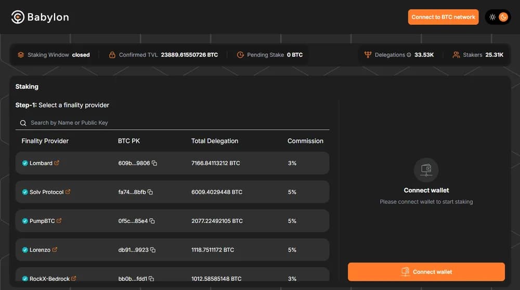Copy PumpBTC's BTC public key
520x290 pixels.
(152, 221)
